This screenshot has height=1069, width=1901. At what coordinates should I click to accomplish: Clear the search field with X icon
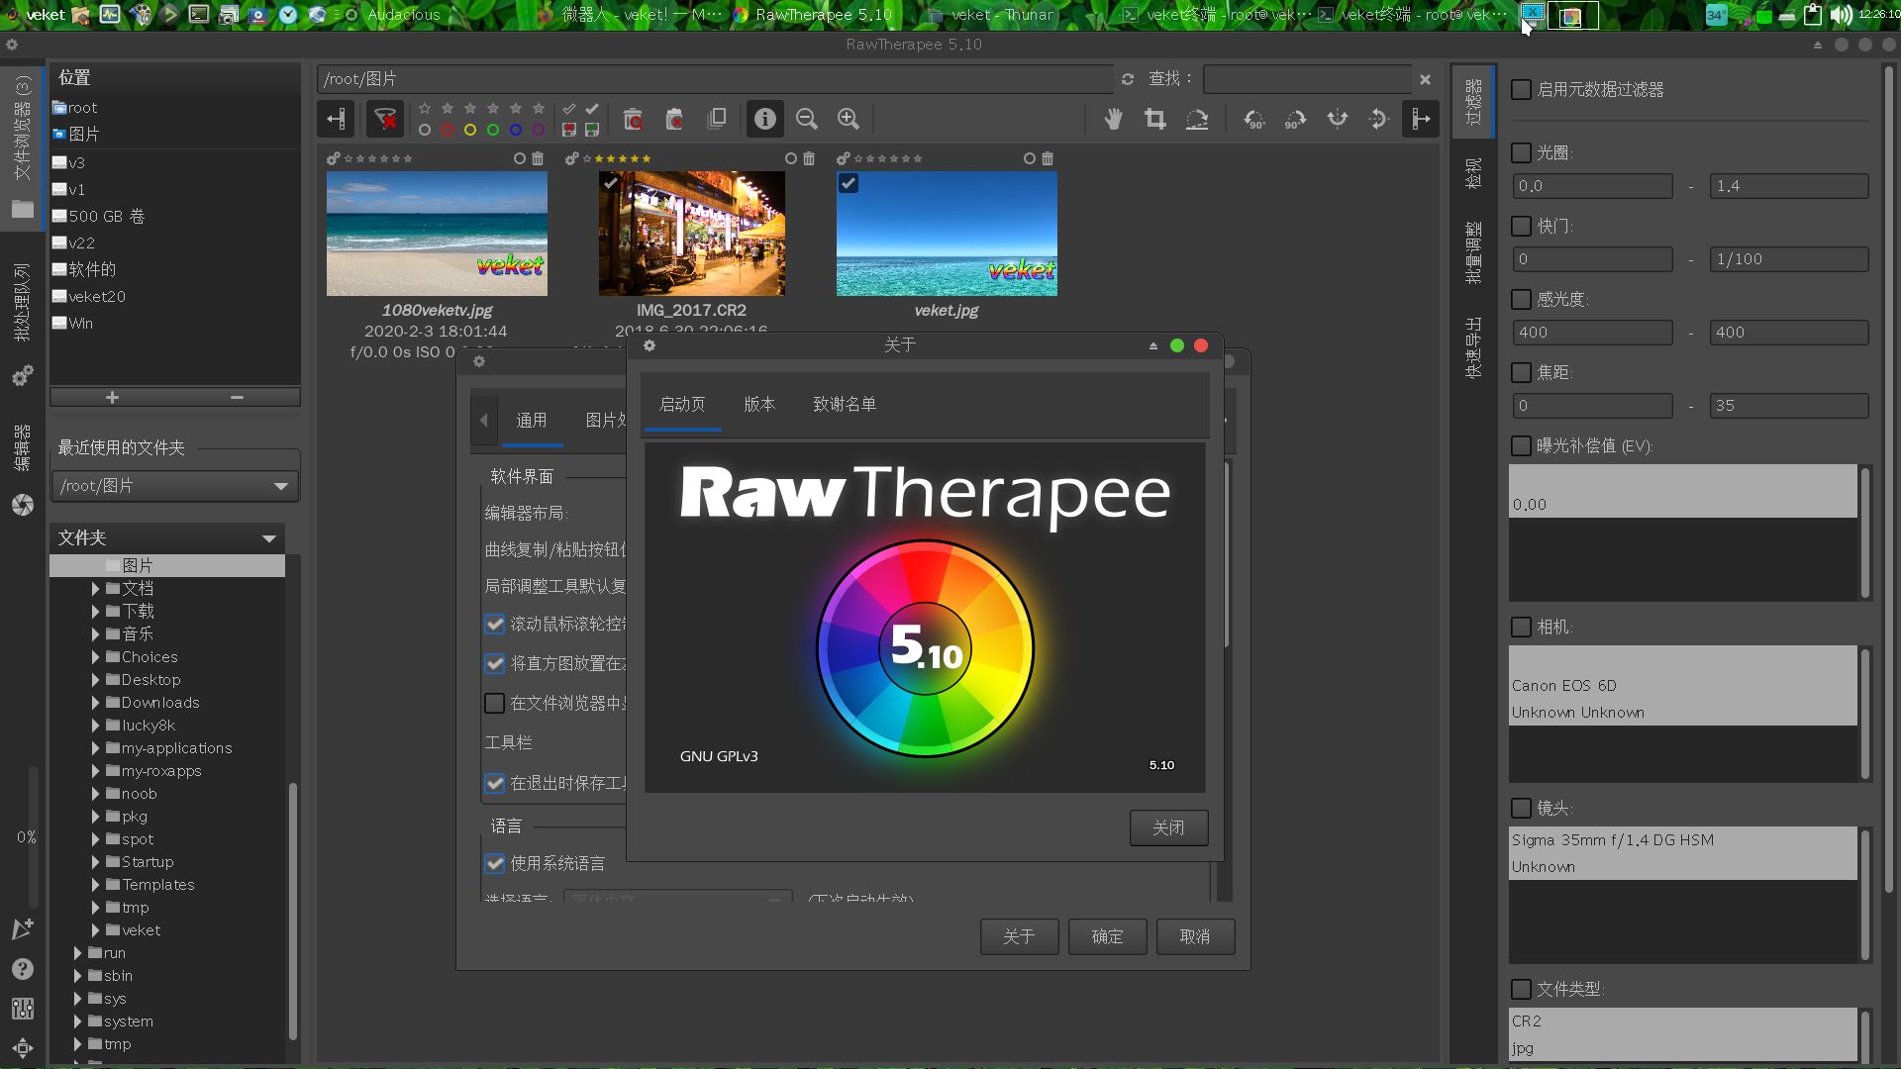point(1425,79)
